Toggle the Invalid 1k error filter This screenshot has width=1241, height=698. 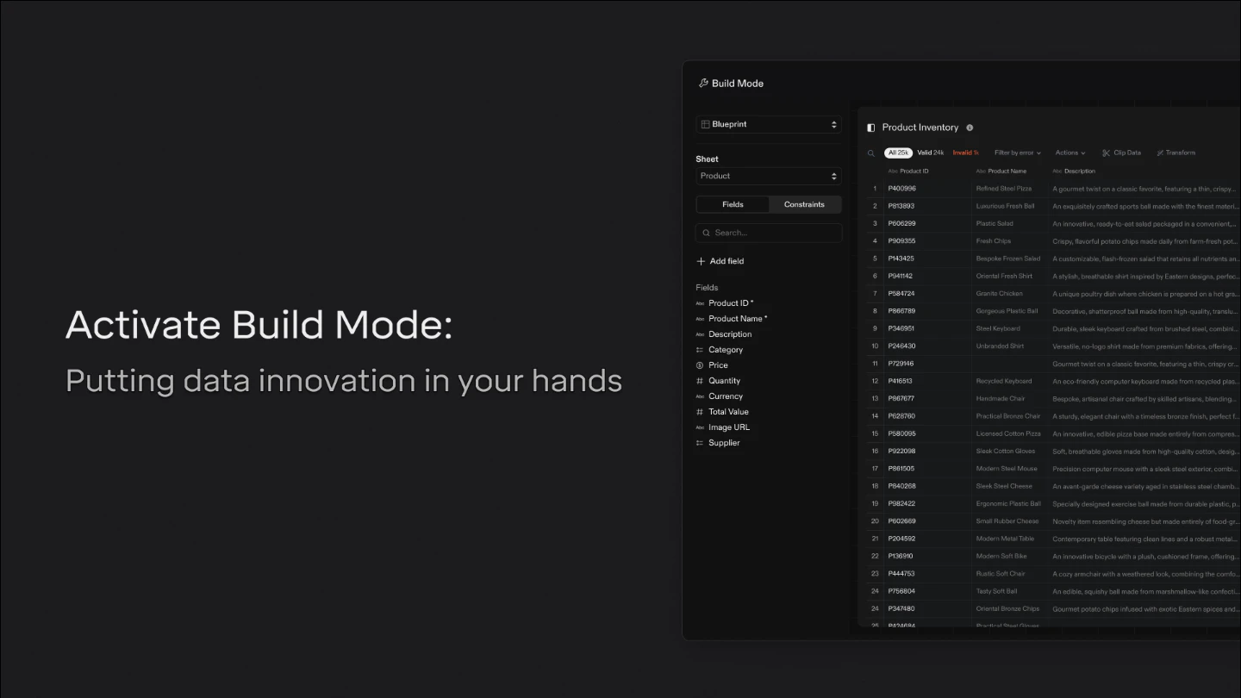pyautogui.click(x=965, y=153)
